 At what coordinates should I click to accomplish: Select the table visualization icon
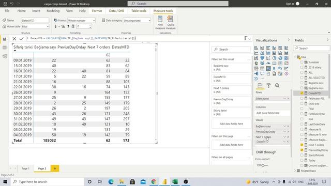point(262,69)
